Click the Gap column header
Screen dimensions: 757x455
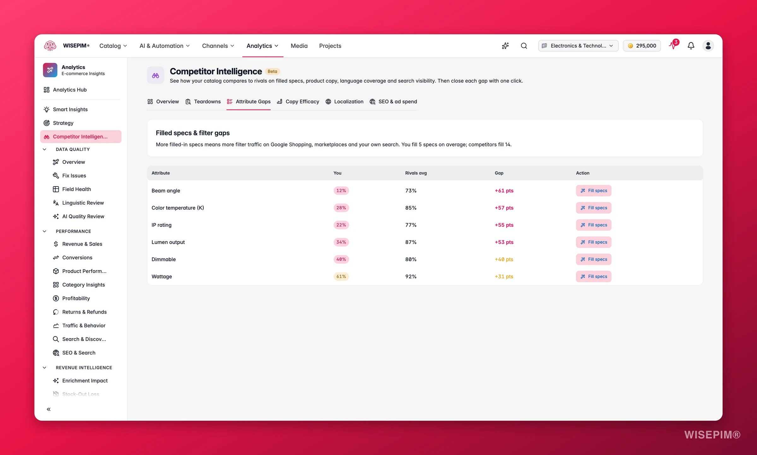click(499, 173)
